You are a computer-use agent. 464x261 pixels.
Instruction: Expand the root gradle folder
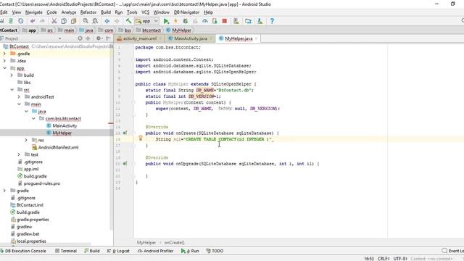4,191
